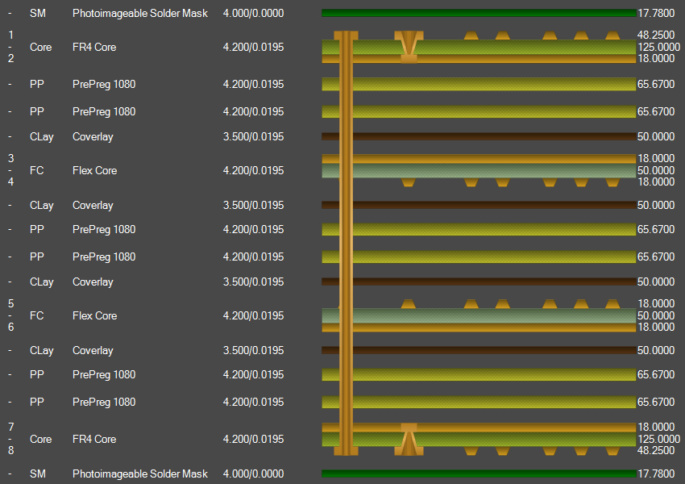Click 50.0000 thickness of Flex Core 3-4
Viewport: 685px width, 484px height.
point(656,170)
